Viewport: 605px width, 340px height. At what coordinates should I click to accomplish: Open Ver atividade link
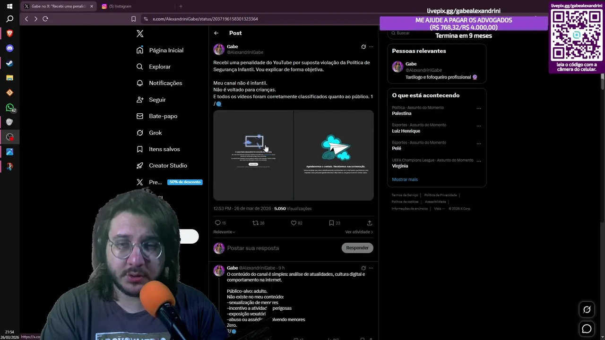pos(359,232)
